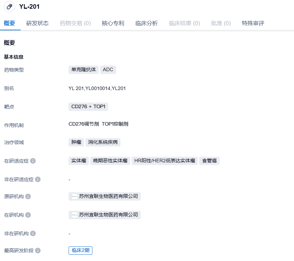
Task: Click the ADC drug type tag
Action: click(x=108, y=69)
